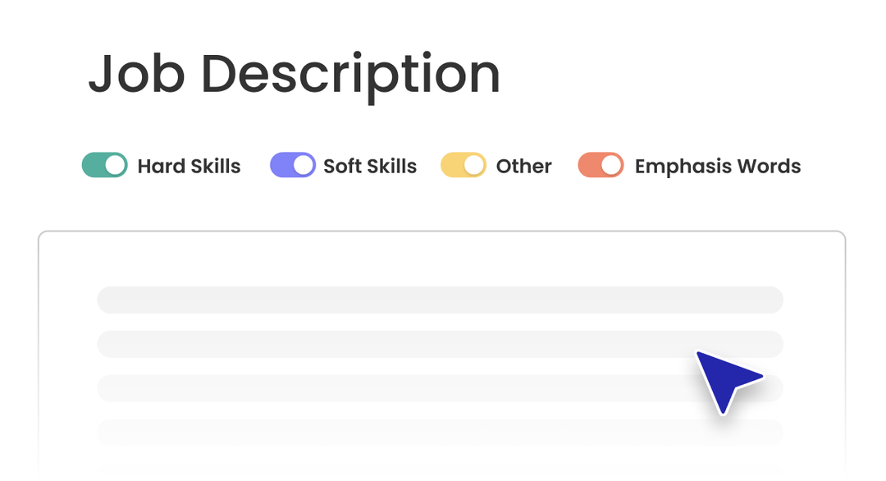Click the yellow Other switch knob
Screen dimensions: 886x481
tap(472, 165)
